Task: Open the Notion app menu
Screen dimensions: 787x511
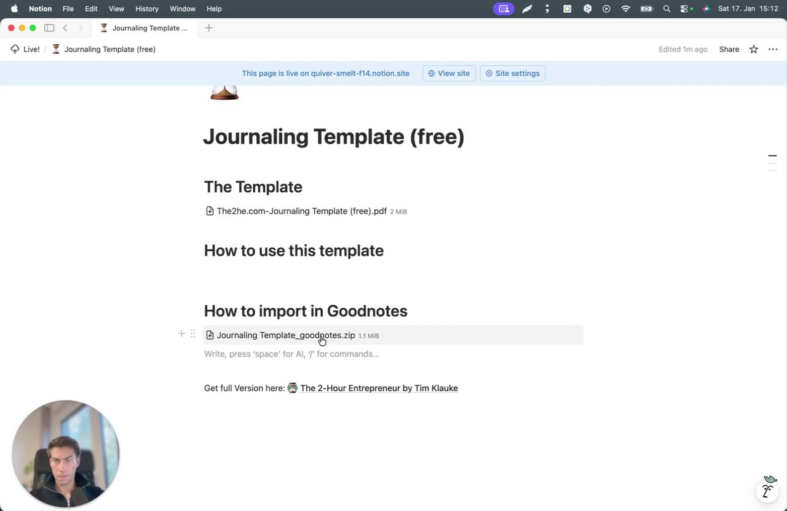Action: point(40,9)
